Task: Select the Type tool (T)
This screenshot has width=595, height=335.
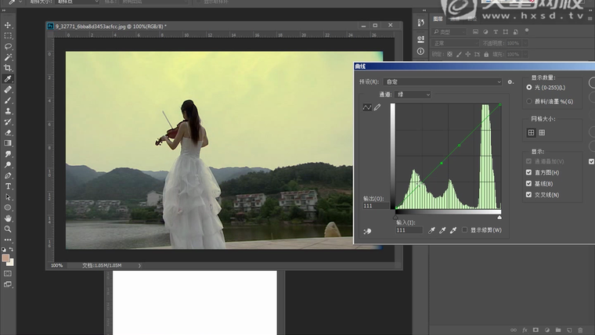Action: (8, 186)
